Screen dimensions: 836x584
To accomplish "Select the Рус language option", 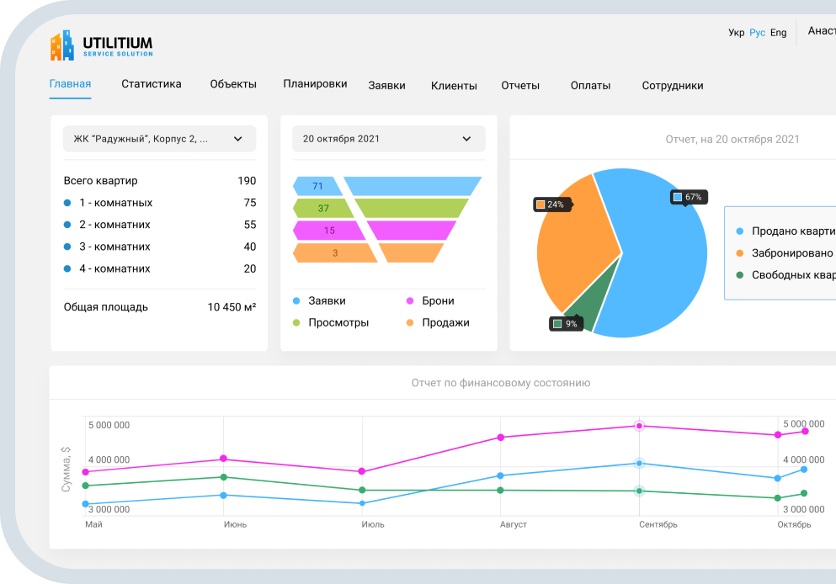I will point(757,33).
